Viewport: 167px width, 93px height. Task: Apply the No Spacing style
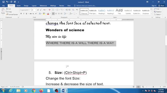point(93,12)
